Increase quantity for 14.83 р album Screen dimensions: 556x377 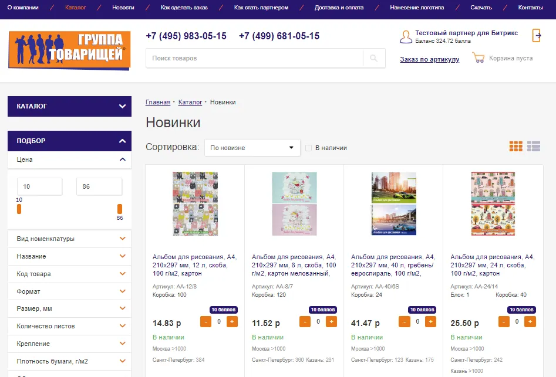pyautogui.click(x=232, y=321)
